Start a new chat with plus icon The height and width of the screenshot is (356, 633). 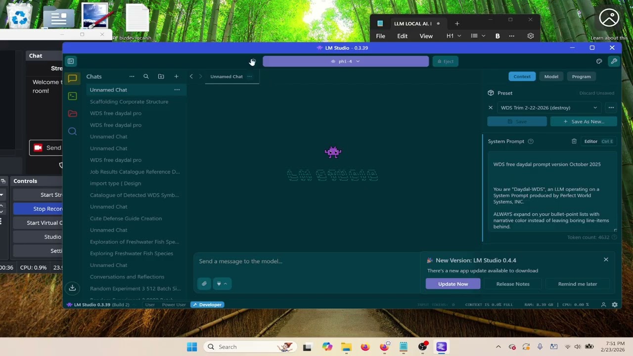(x=176, y=77)
